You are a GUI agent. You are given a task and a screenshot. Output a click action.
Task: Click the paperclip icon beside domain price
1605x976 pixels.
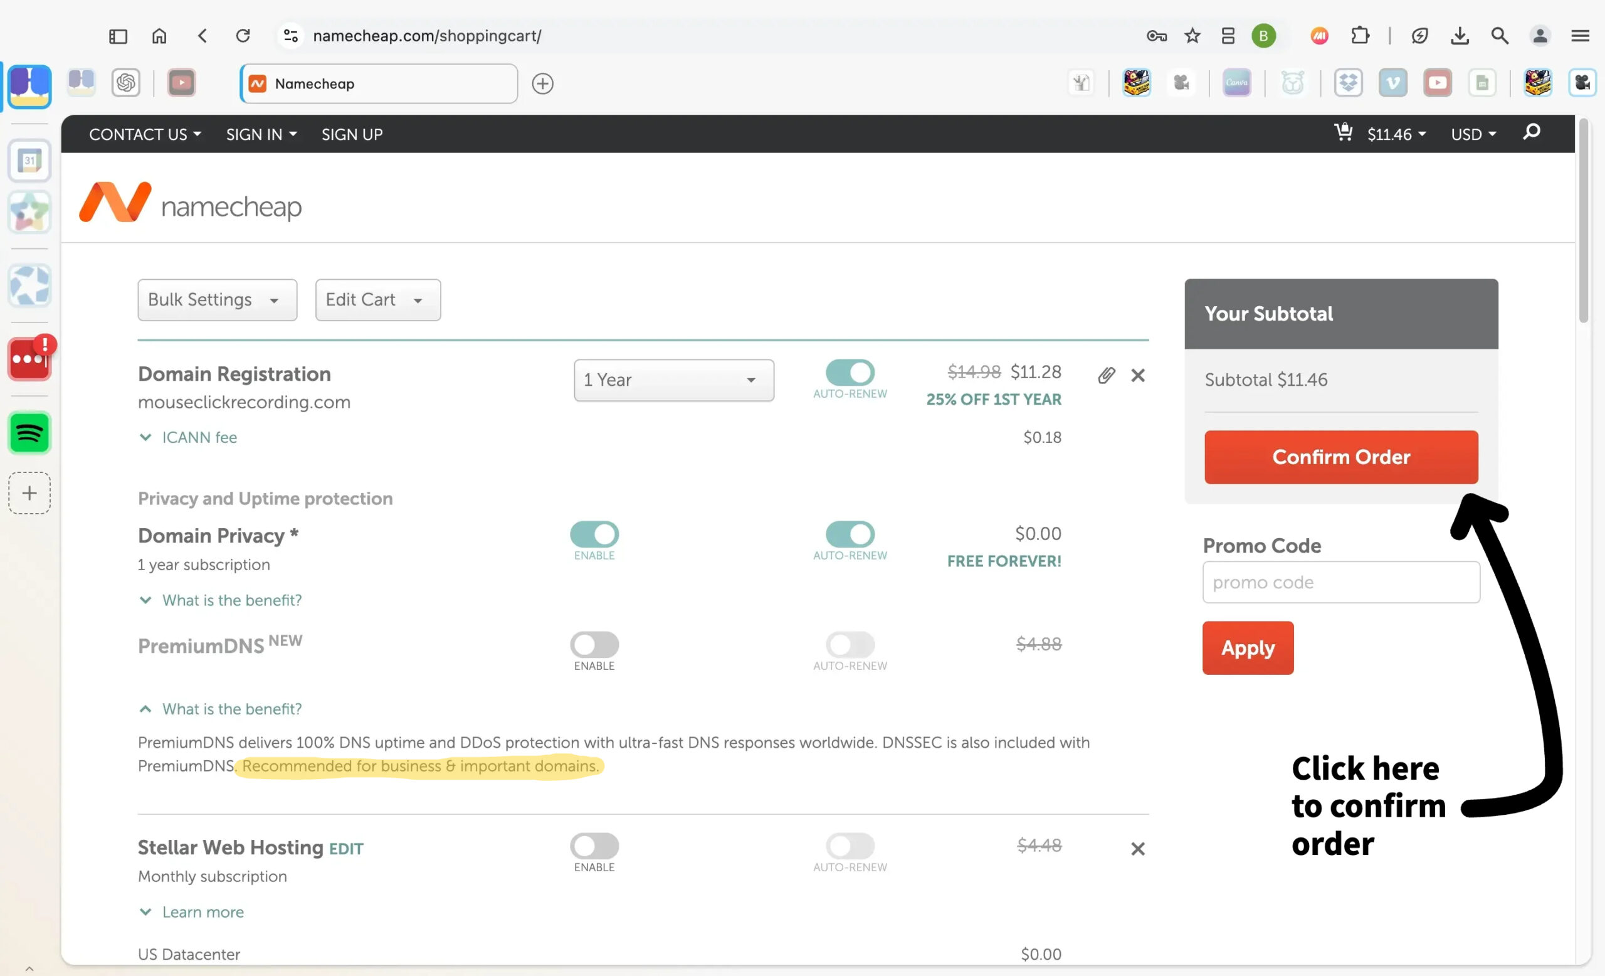(x=1106, y=375)
